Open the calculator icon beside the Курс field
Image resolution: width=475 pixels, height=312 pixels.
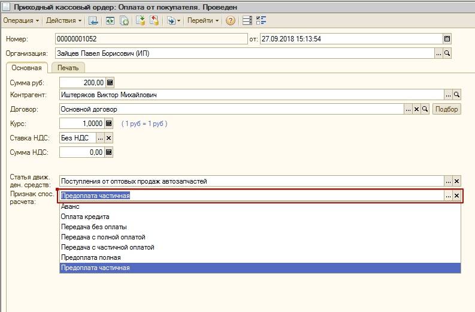click(109, 124)
